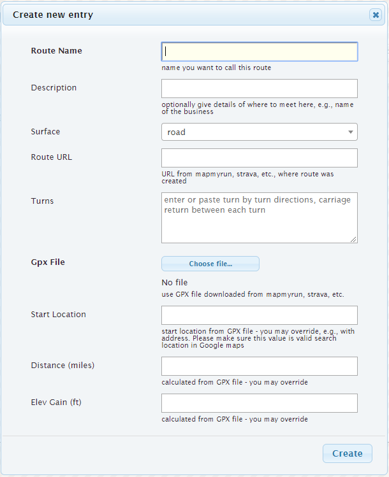Click the Create button
This screenshot has height=477, width=389.
(348, 453)
